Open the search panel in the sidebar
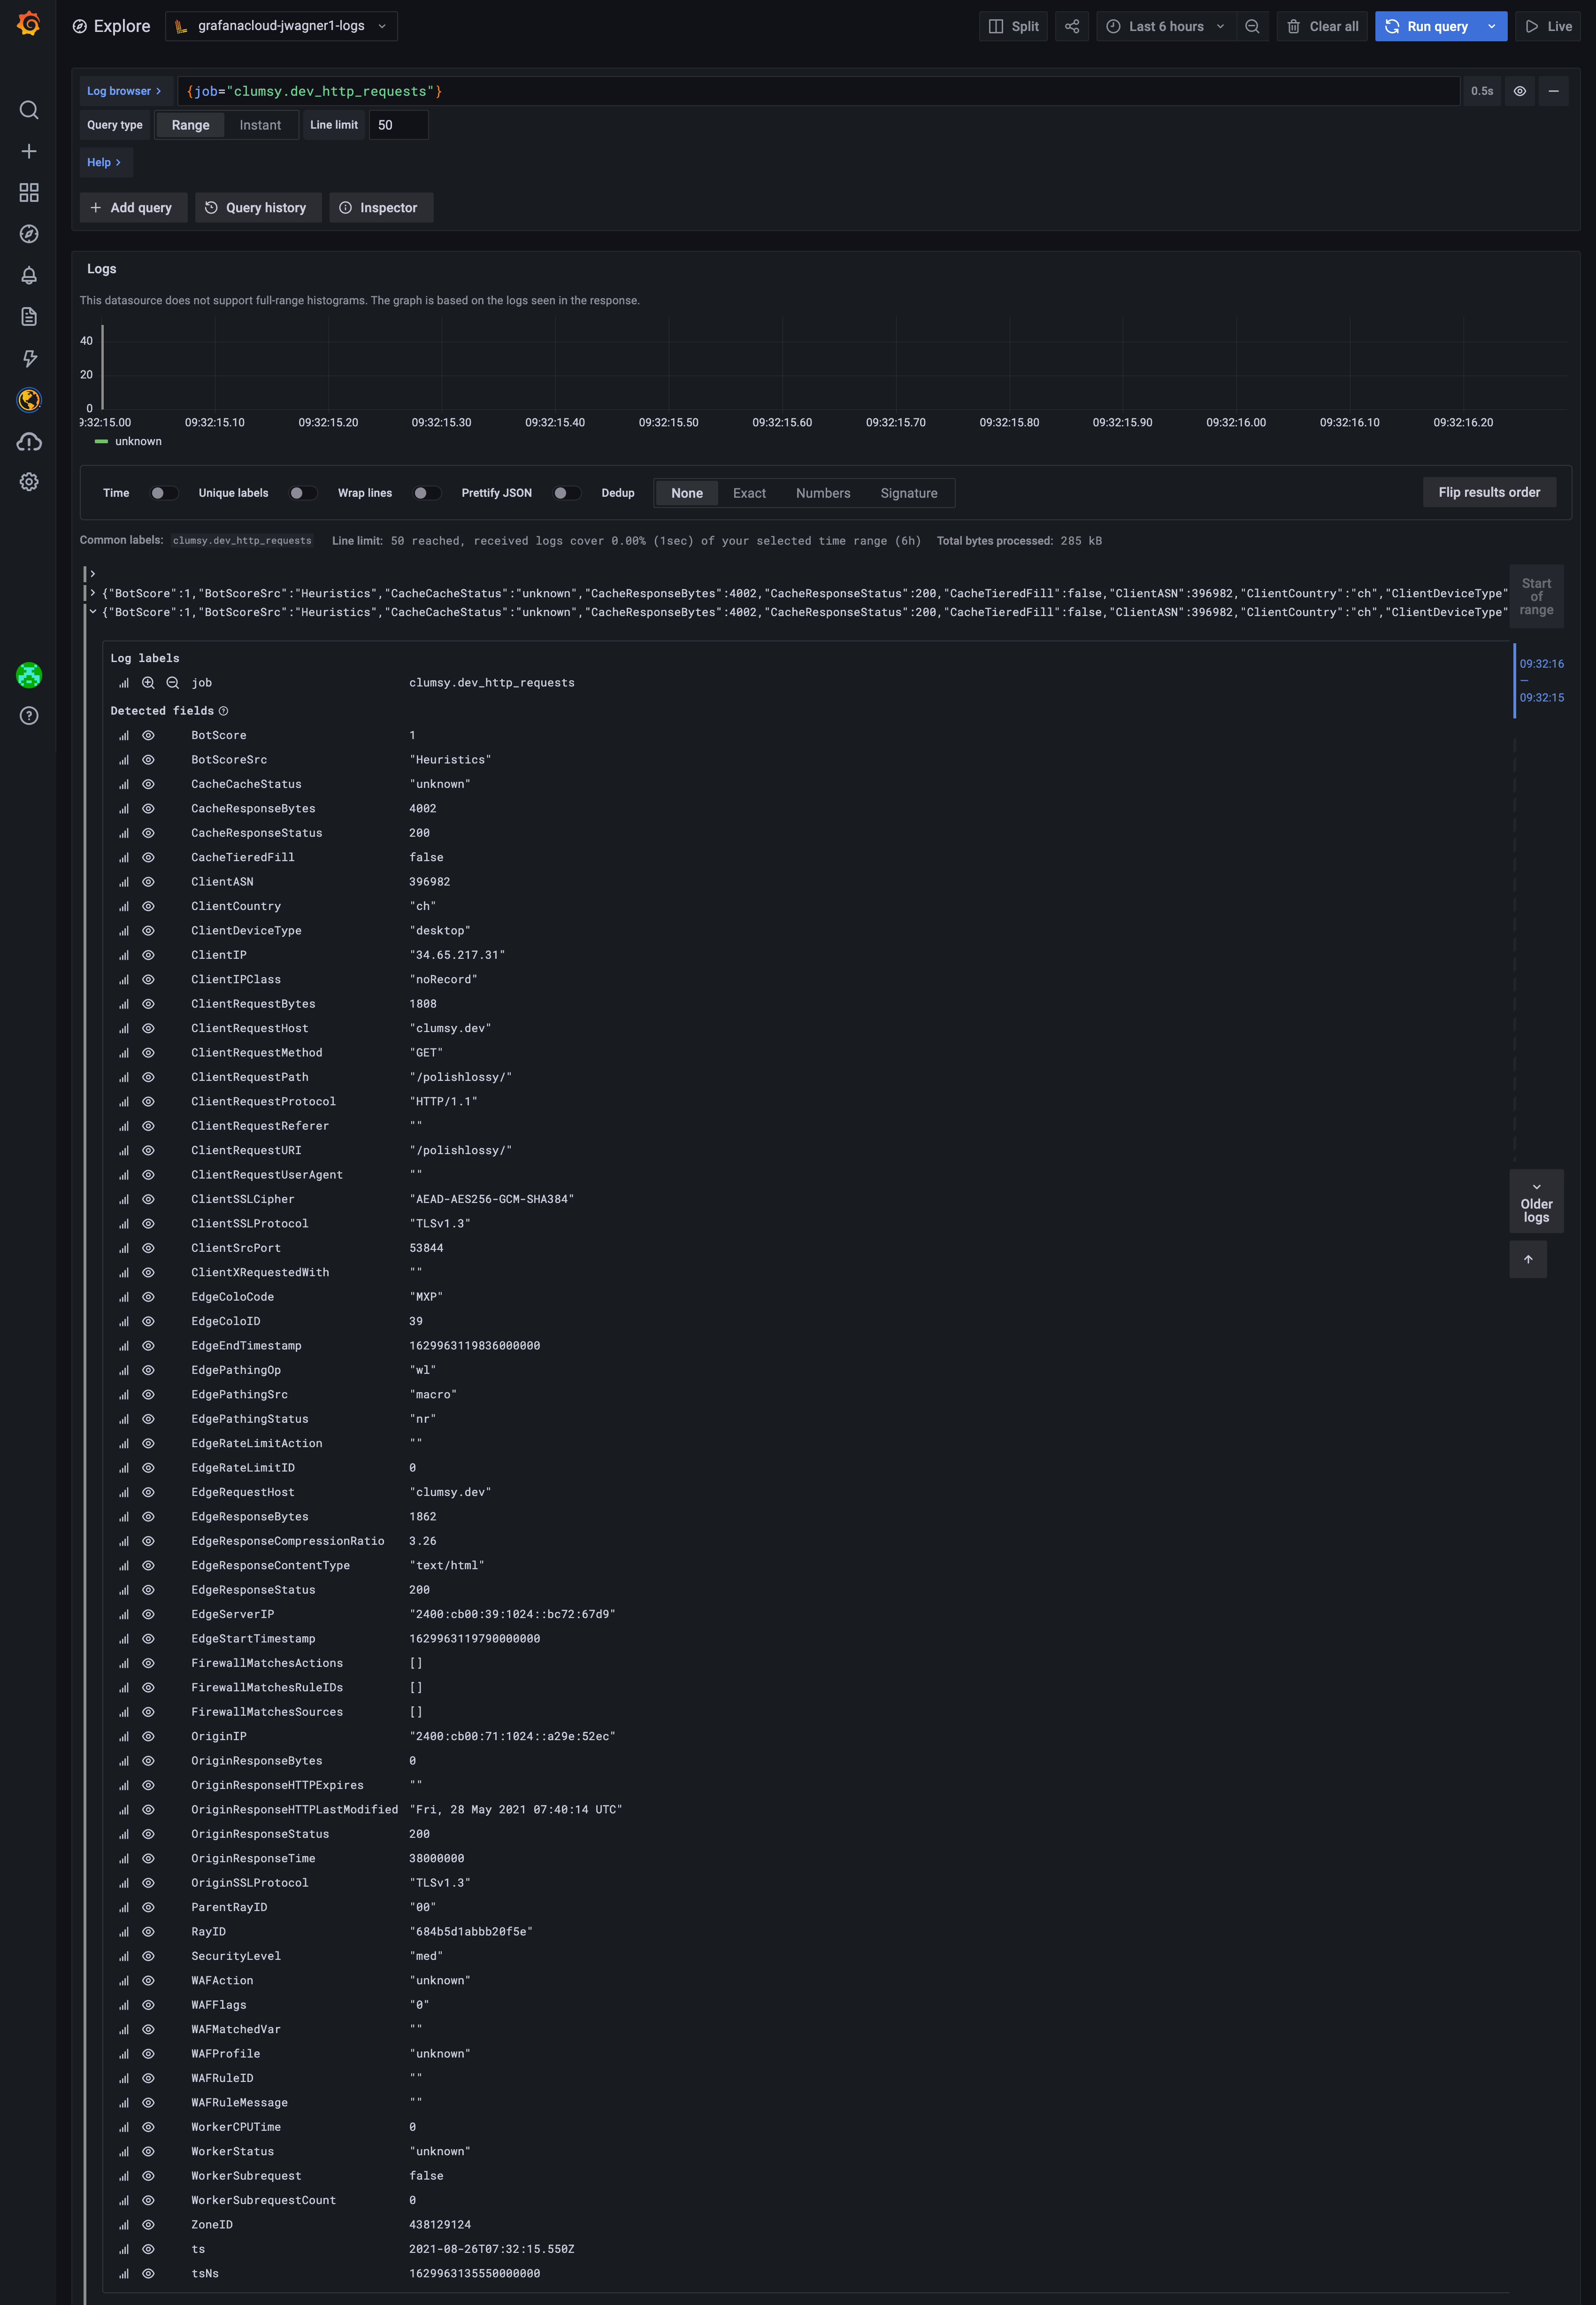The height and width of the screenshot is (2305, 1596). point(28,110)
